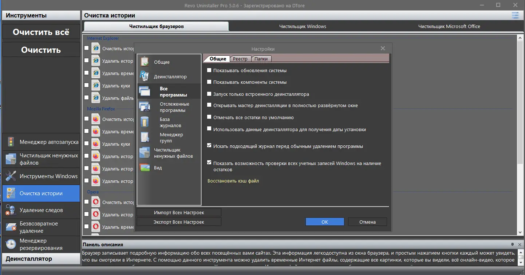Tick Открывать мастер деинсталляции в полностью развёрнутом окне
The width and height of the screenshot is (525, 275).
coord(209,105)
